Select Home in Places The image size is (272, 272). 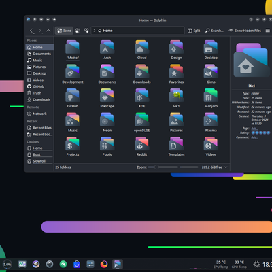[x=39, y=47]
